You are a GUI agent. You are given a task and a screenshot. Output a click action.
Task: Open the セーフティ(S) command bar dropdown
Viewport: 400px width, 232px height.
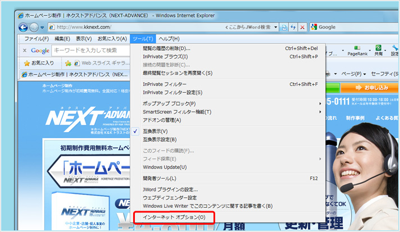384,74
